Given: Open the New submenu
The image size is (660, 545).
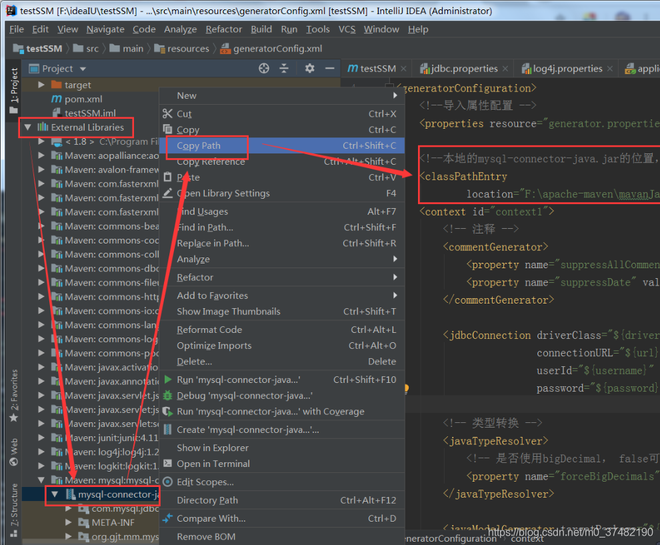Looking at the screenshot, I should [x=282, y=95].
